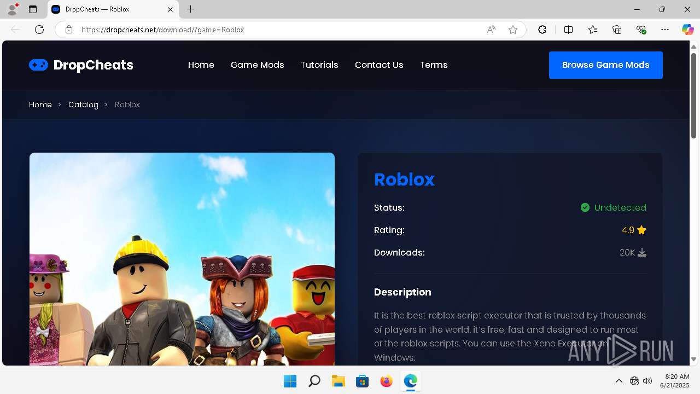This screenshot has height=394, width=700.
Task: Click page vertical scrollbar thumb
Action: pyautogui.click(x=693, y=96)
